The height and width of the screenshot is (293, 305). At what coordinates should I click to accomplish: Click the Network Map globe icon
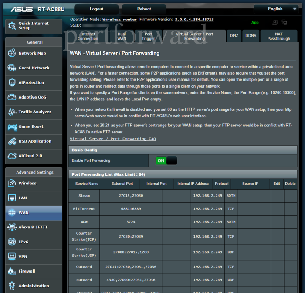click(12, 53)
